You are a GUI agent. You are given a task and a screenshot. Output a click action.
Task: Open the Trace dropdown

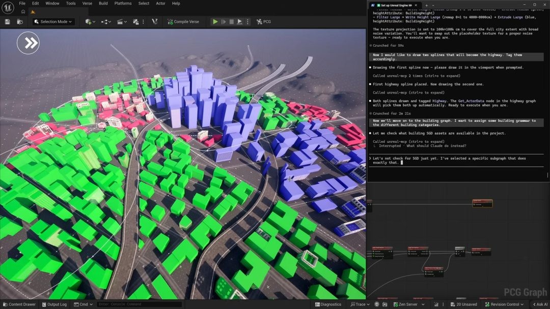coord(360,304)
